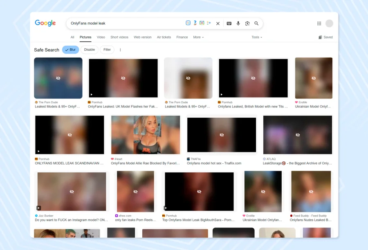Click inside the search text field
The height and width of the screenshot is (250, 368).
point(123,24)
